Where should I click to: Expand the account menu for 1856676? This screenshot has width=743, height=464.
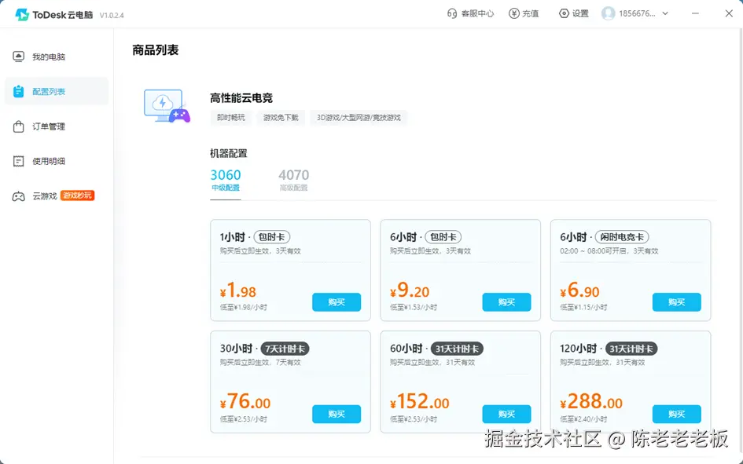pos(638,13)
